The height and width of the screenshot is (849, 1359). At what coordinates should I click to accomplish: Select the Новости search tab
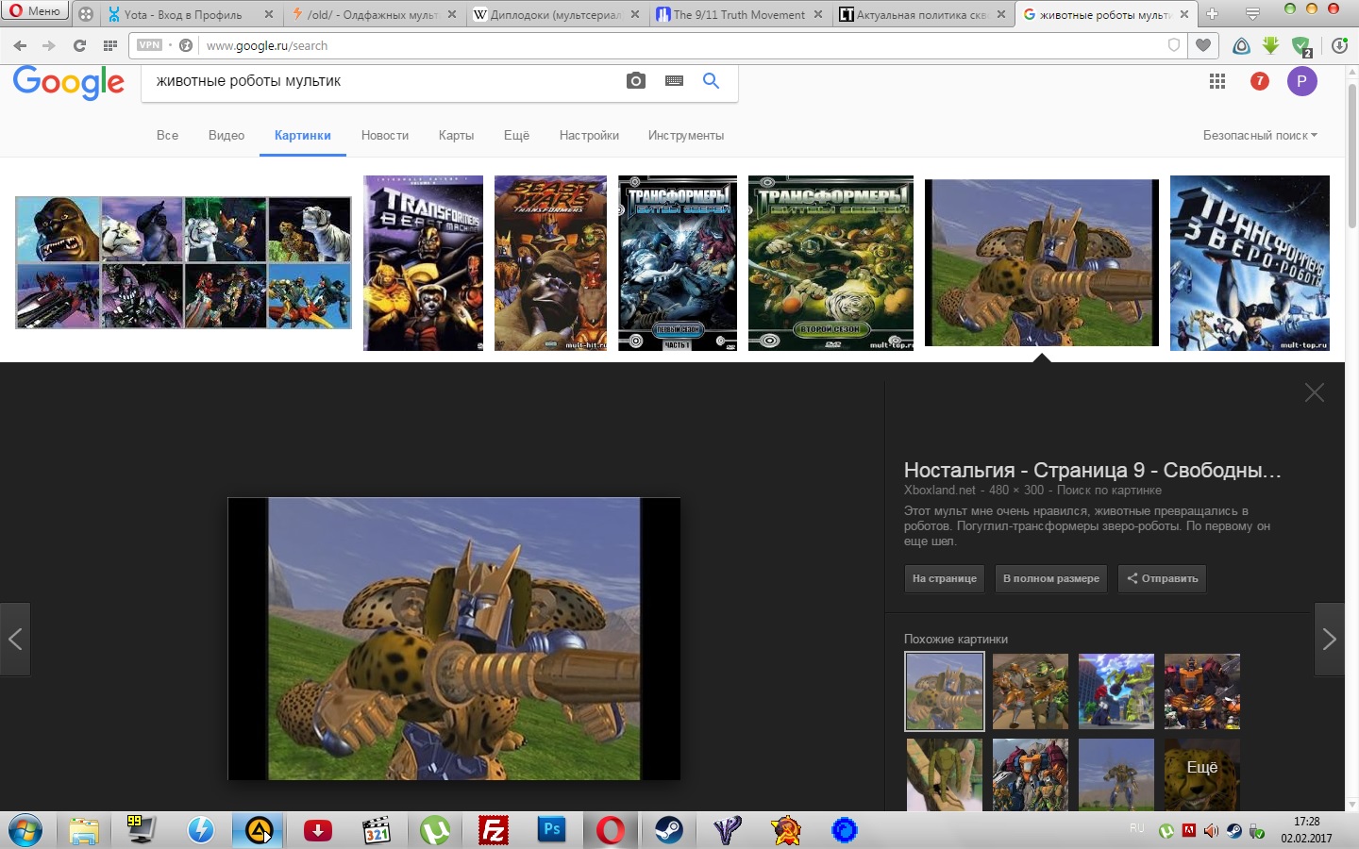point(385,135)
